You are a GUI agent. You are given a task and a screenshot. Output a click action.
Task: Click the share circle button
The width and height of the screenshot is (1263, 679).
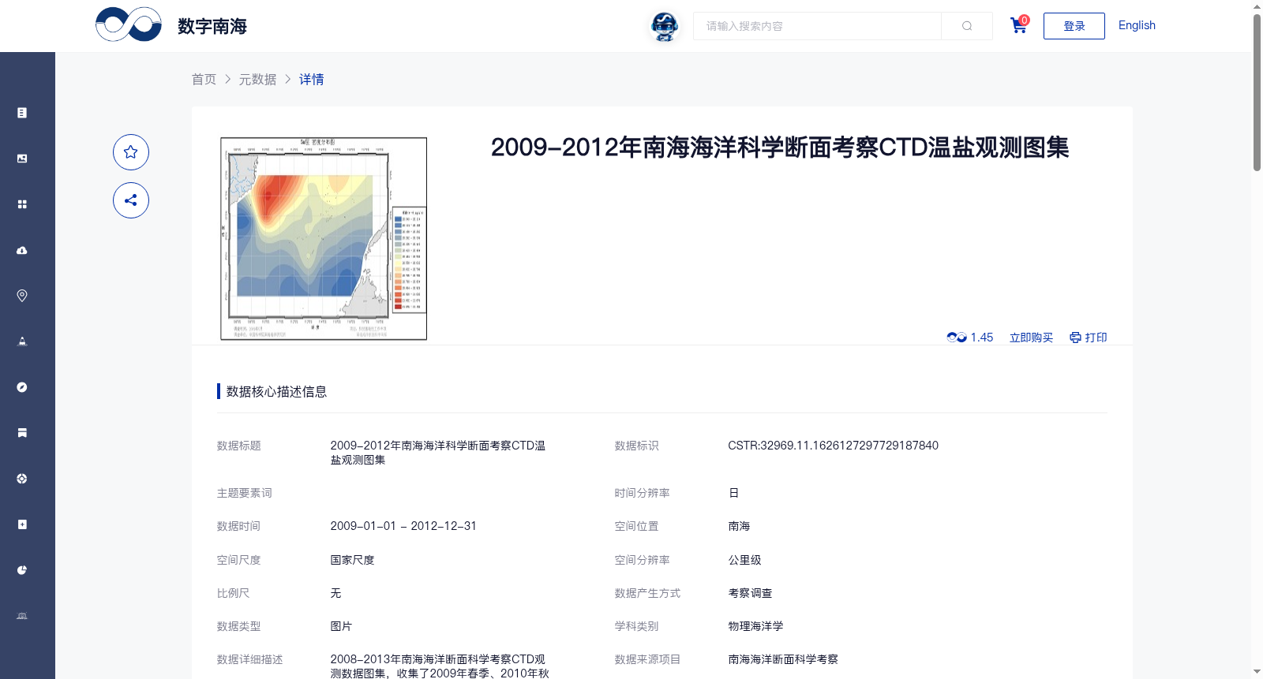[131, 200]
